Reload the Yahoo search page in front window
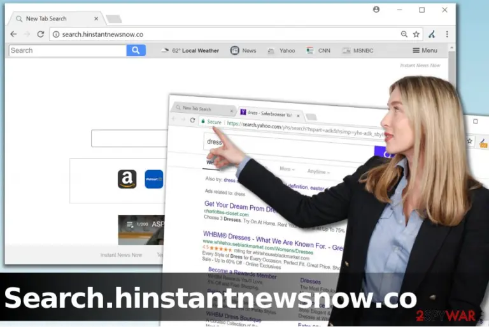This screenshot has width=489, height=327. point(192,120)
